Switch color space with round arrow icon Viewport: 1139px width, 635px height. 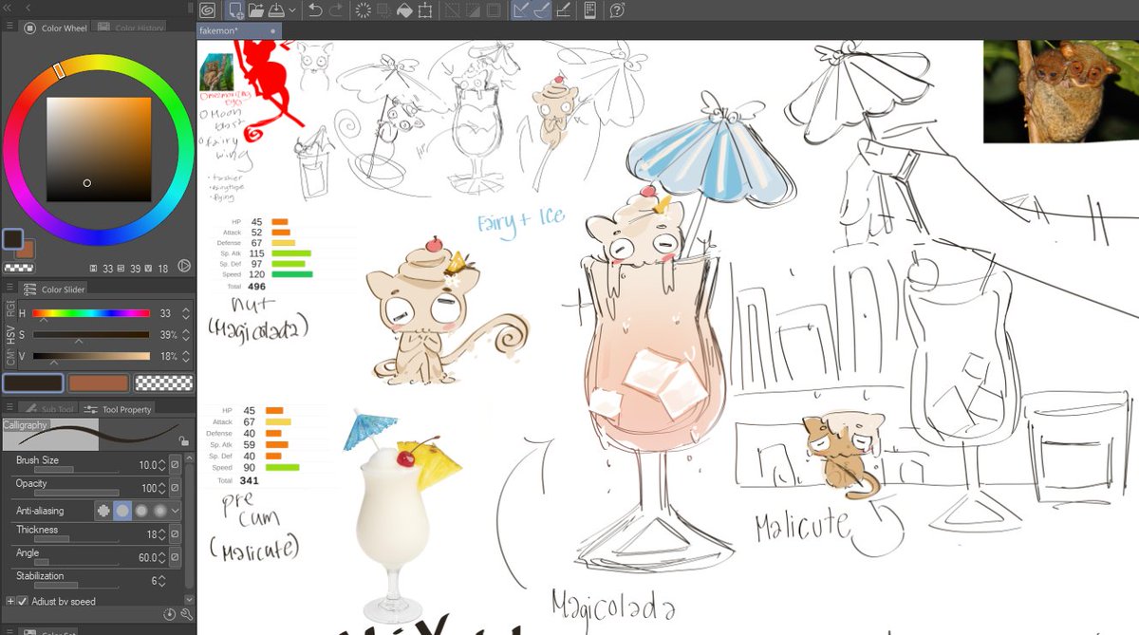(184, 268)
